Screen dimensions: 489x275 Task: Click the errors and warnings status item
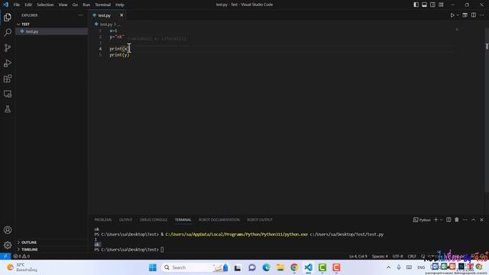coord(22,257)
